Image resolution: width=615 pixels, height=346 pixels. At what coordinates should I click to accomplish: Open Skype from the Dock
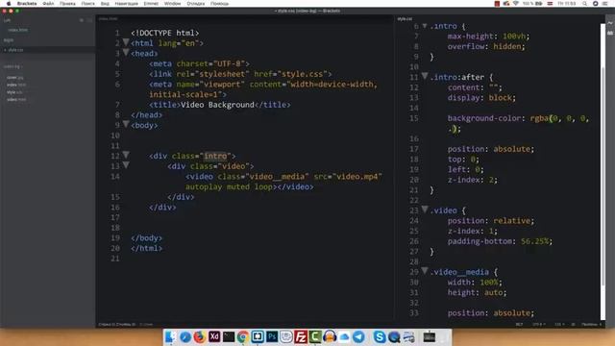pos(380,336)
